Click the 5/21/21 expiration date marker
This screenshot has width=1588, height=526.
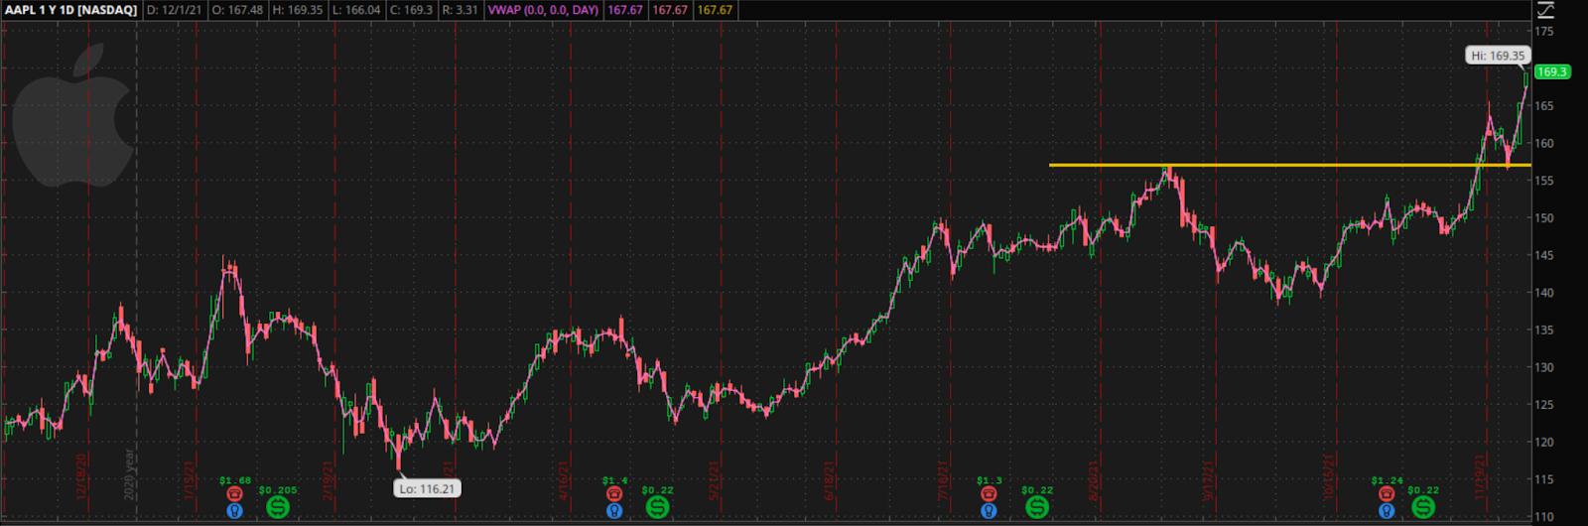click(712, 482)
